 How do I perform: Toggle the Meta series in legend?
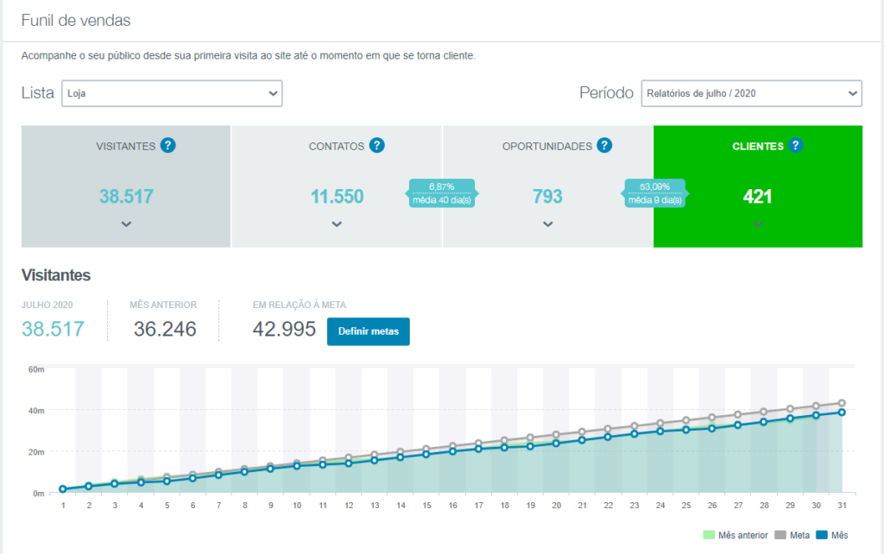tap(782, 535)
